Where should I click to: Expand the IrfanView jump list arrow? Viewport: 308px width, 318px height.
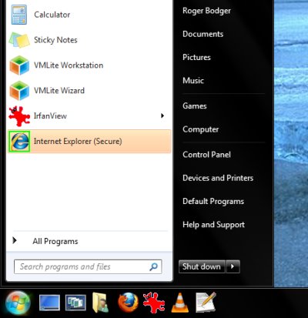(162, 115)
